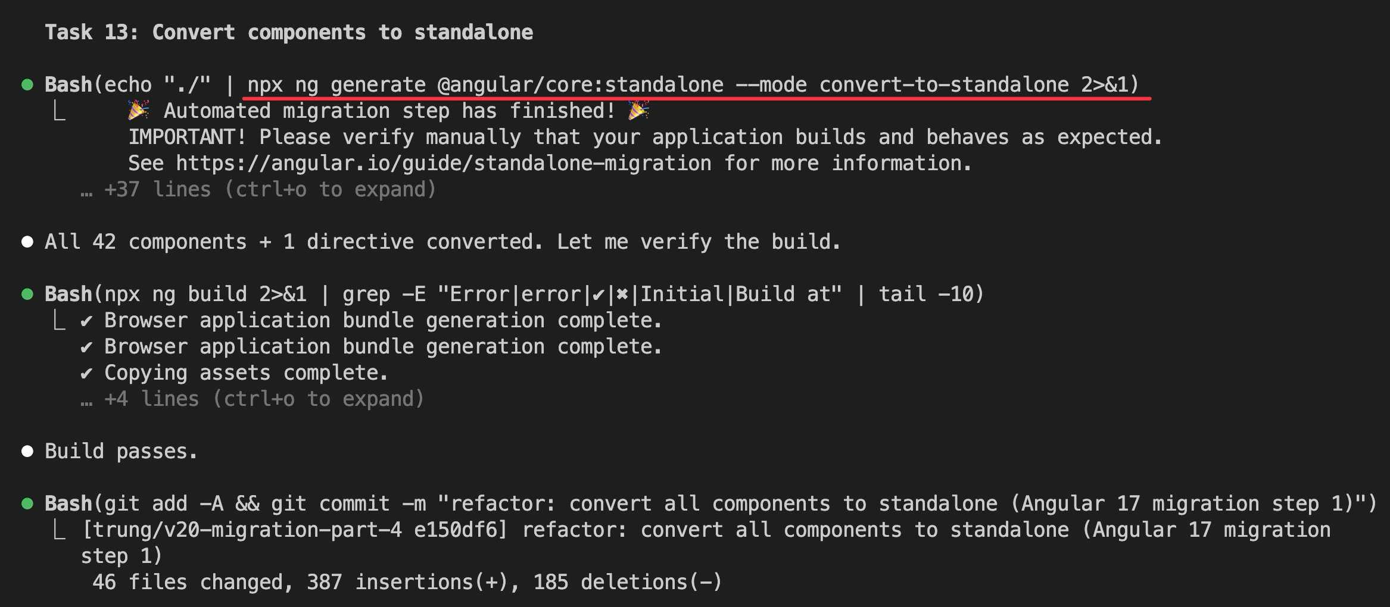Viewport: 1390px width, 607px height.
Task: Click the checkmark next to "Copying assets complete."
Action: click(x=87, y=373)
